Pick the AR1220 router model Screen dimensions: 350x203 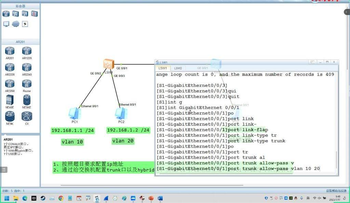click(x=27, y=53)
